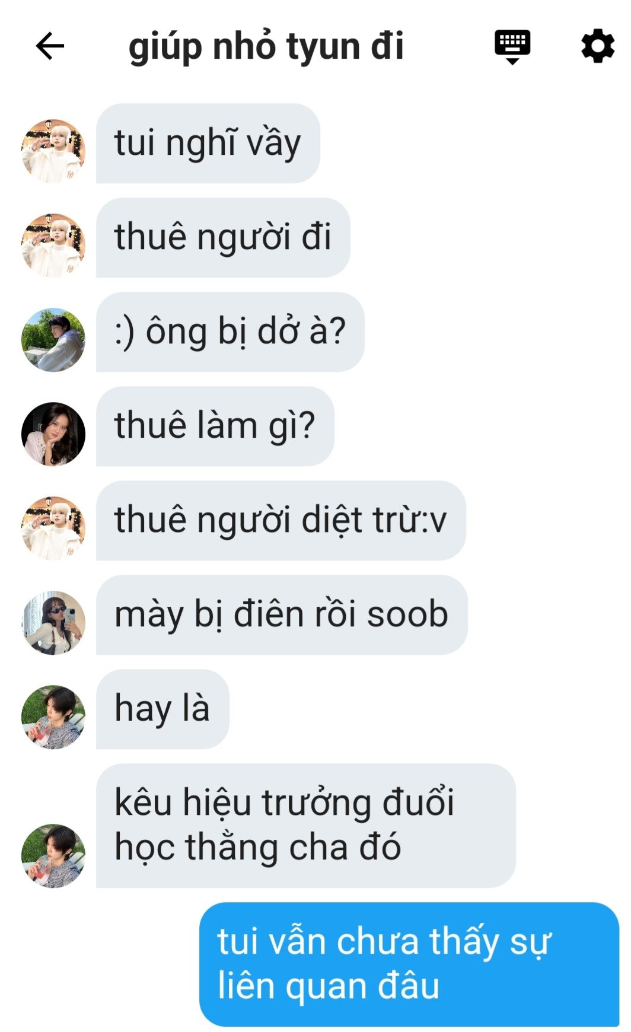
Task: Select the 'tui nghĩ vầy' message bubble
Action: (208, 143)
